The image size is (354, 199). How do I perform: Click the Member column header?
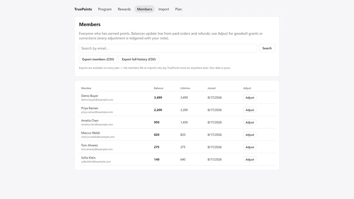click(86, 88)
